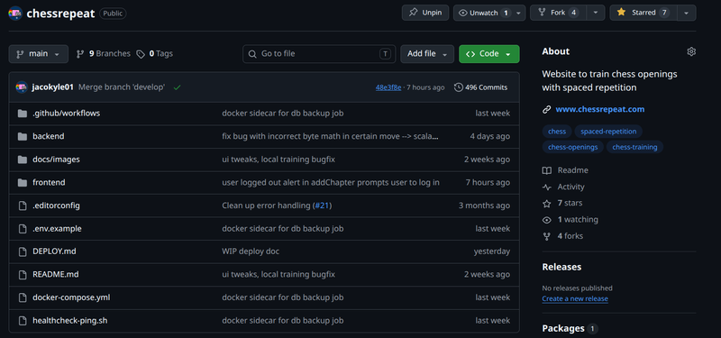Click the file icon beside README.md

tap(22, 275)
